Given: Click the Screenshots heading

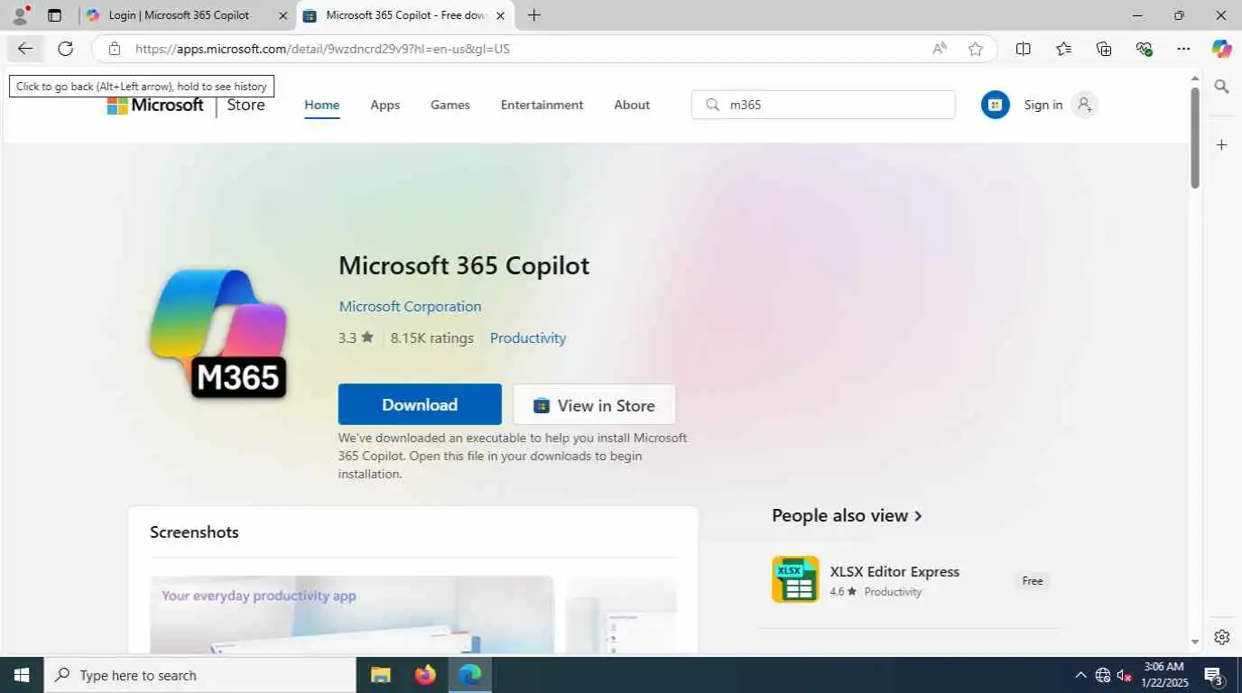Looking at the screenshot, I should [194, 532].
